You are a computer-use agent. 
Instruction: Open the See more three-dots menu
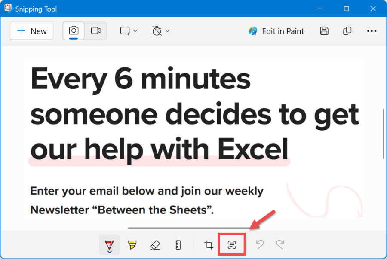[372, 31]
